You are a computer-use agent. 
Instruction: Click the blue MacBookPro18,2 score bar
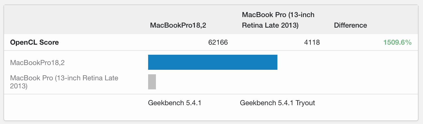pyautogui.click(x=213, y=62)
